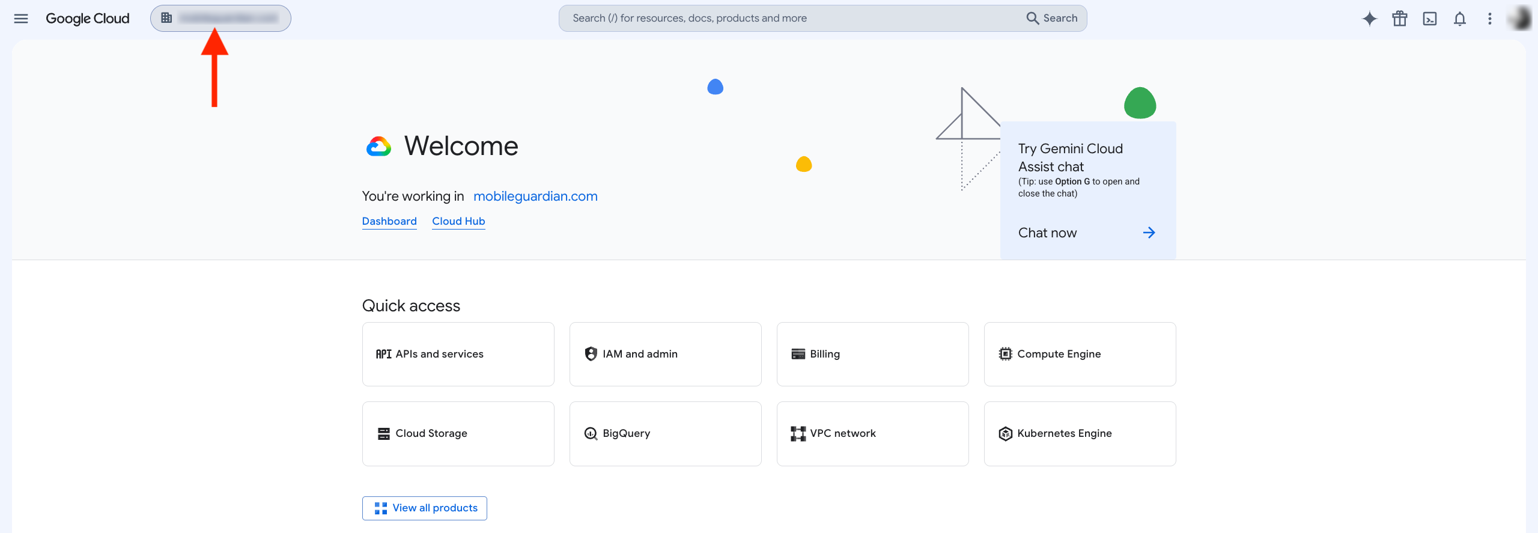This screenshot has height=533, width=1538.
Task: Open the notifications bell
Action: (x=1460, y=19)
